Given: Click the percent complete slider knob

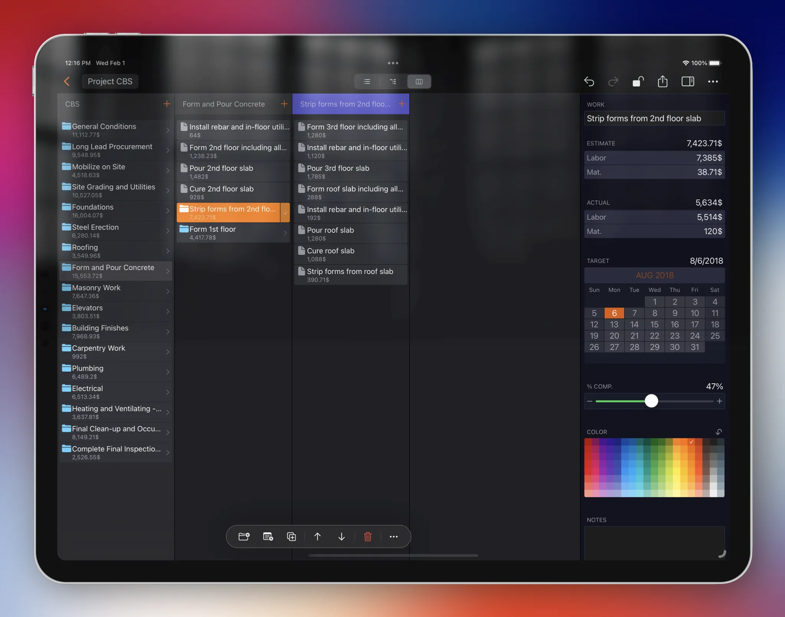Looking at the screenshot, I should [x=651, y=401].
